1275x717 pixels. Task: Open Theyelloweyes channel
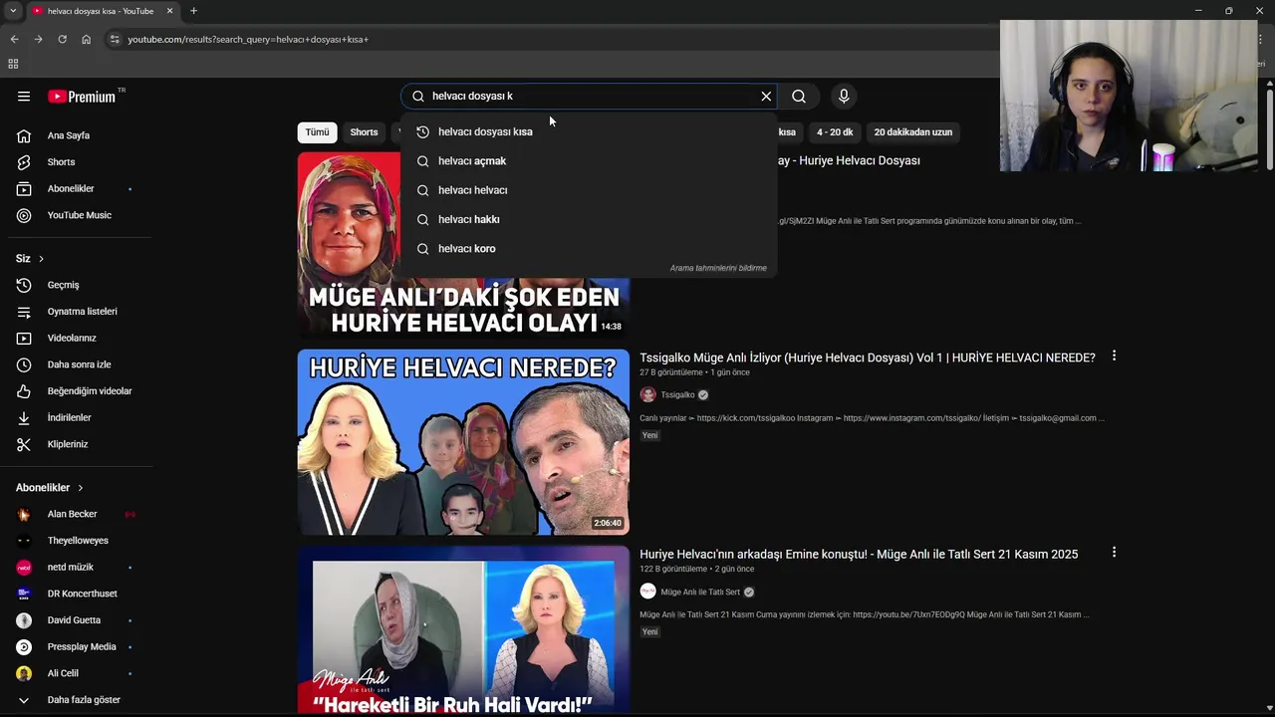click(77, 541)
